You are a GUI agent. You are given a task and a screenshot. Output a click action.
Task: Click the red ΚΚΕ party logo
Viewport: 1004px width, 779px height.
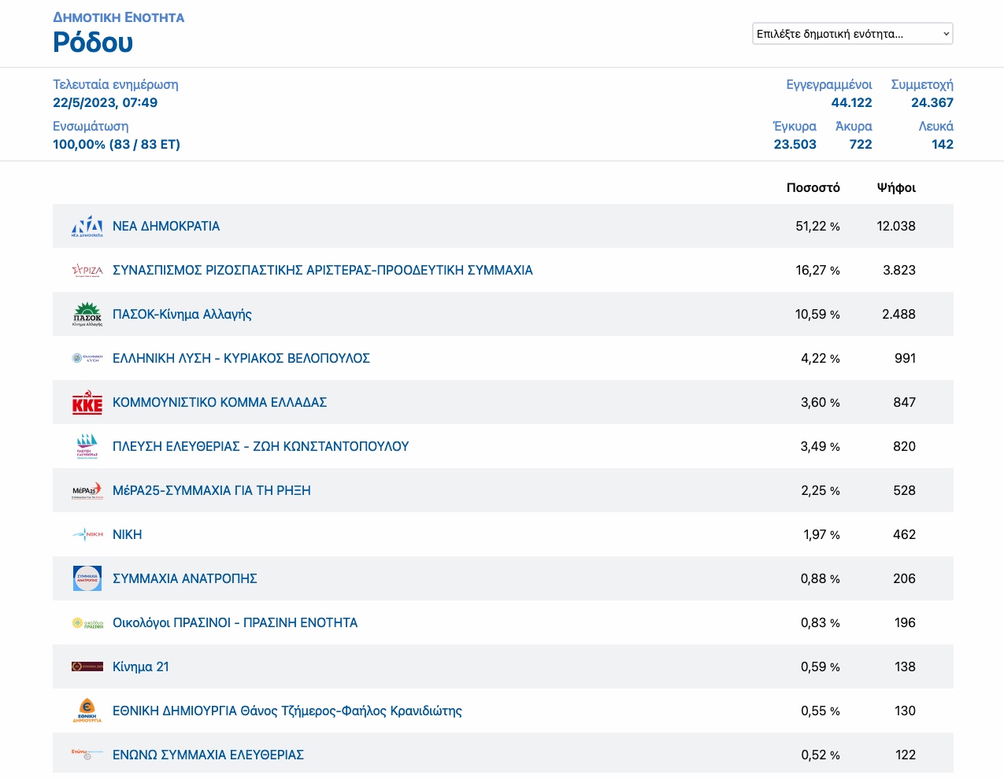[87, 402]
